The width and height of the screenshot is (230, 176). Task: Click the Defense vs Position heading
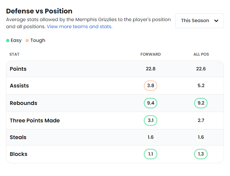click(x=39, y=11)
